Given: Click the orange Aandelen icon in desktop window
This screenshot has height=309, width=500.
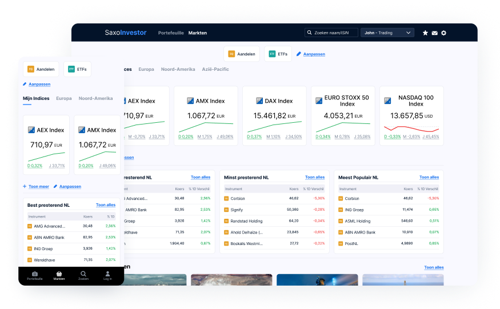Looking at the screenshot, I should tap(231, 54).
